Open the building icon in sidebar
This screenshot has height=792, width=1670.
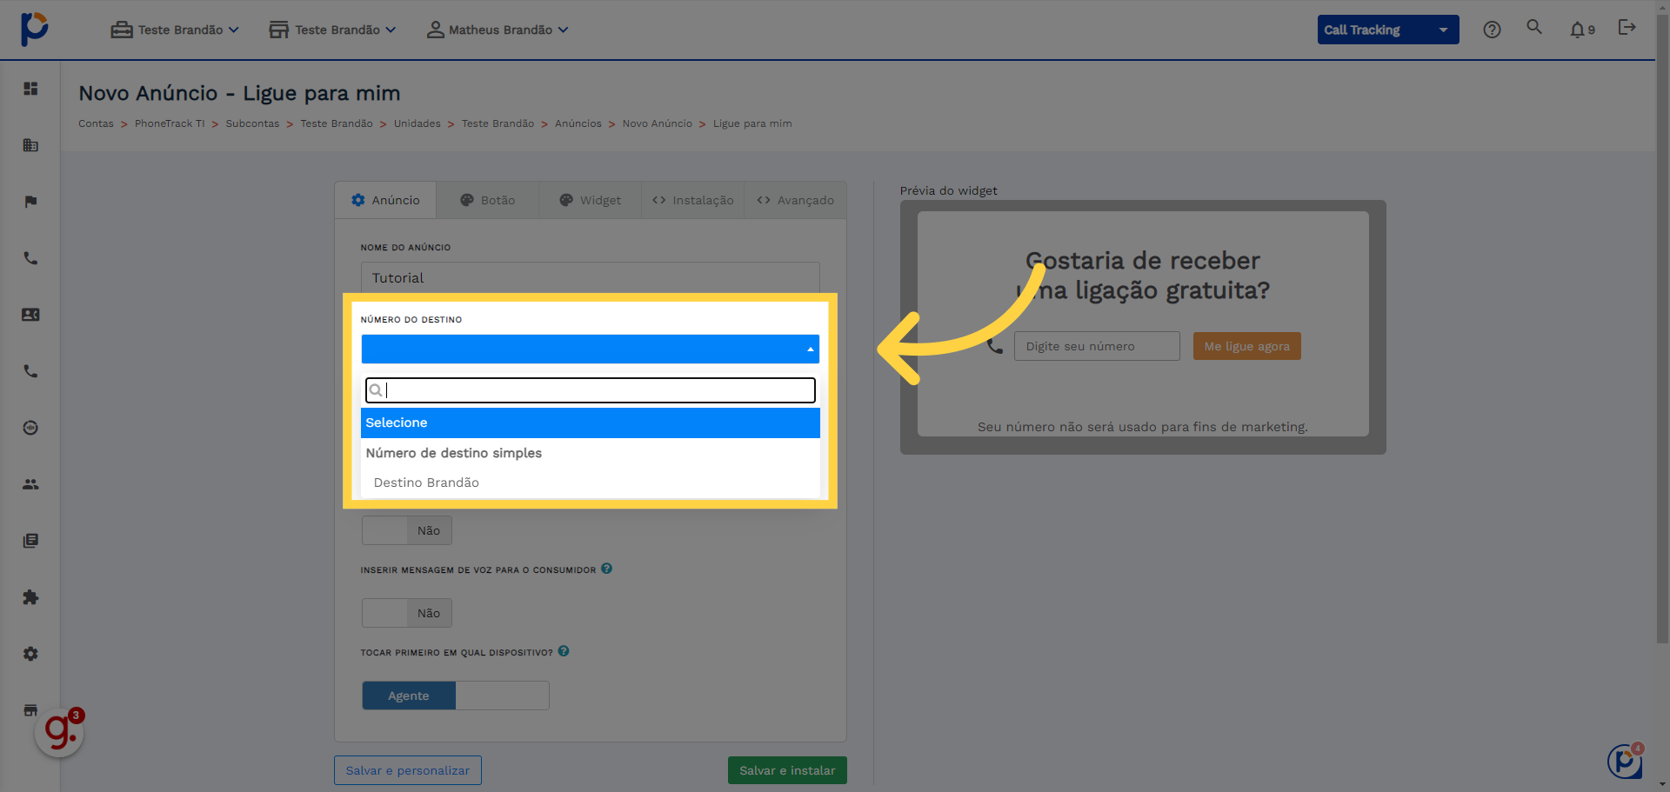30,145
